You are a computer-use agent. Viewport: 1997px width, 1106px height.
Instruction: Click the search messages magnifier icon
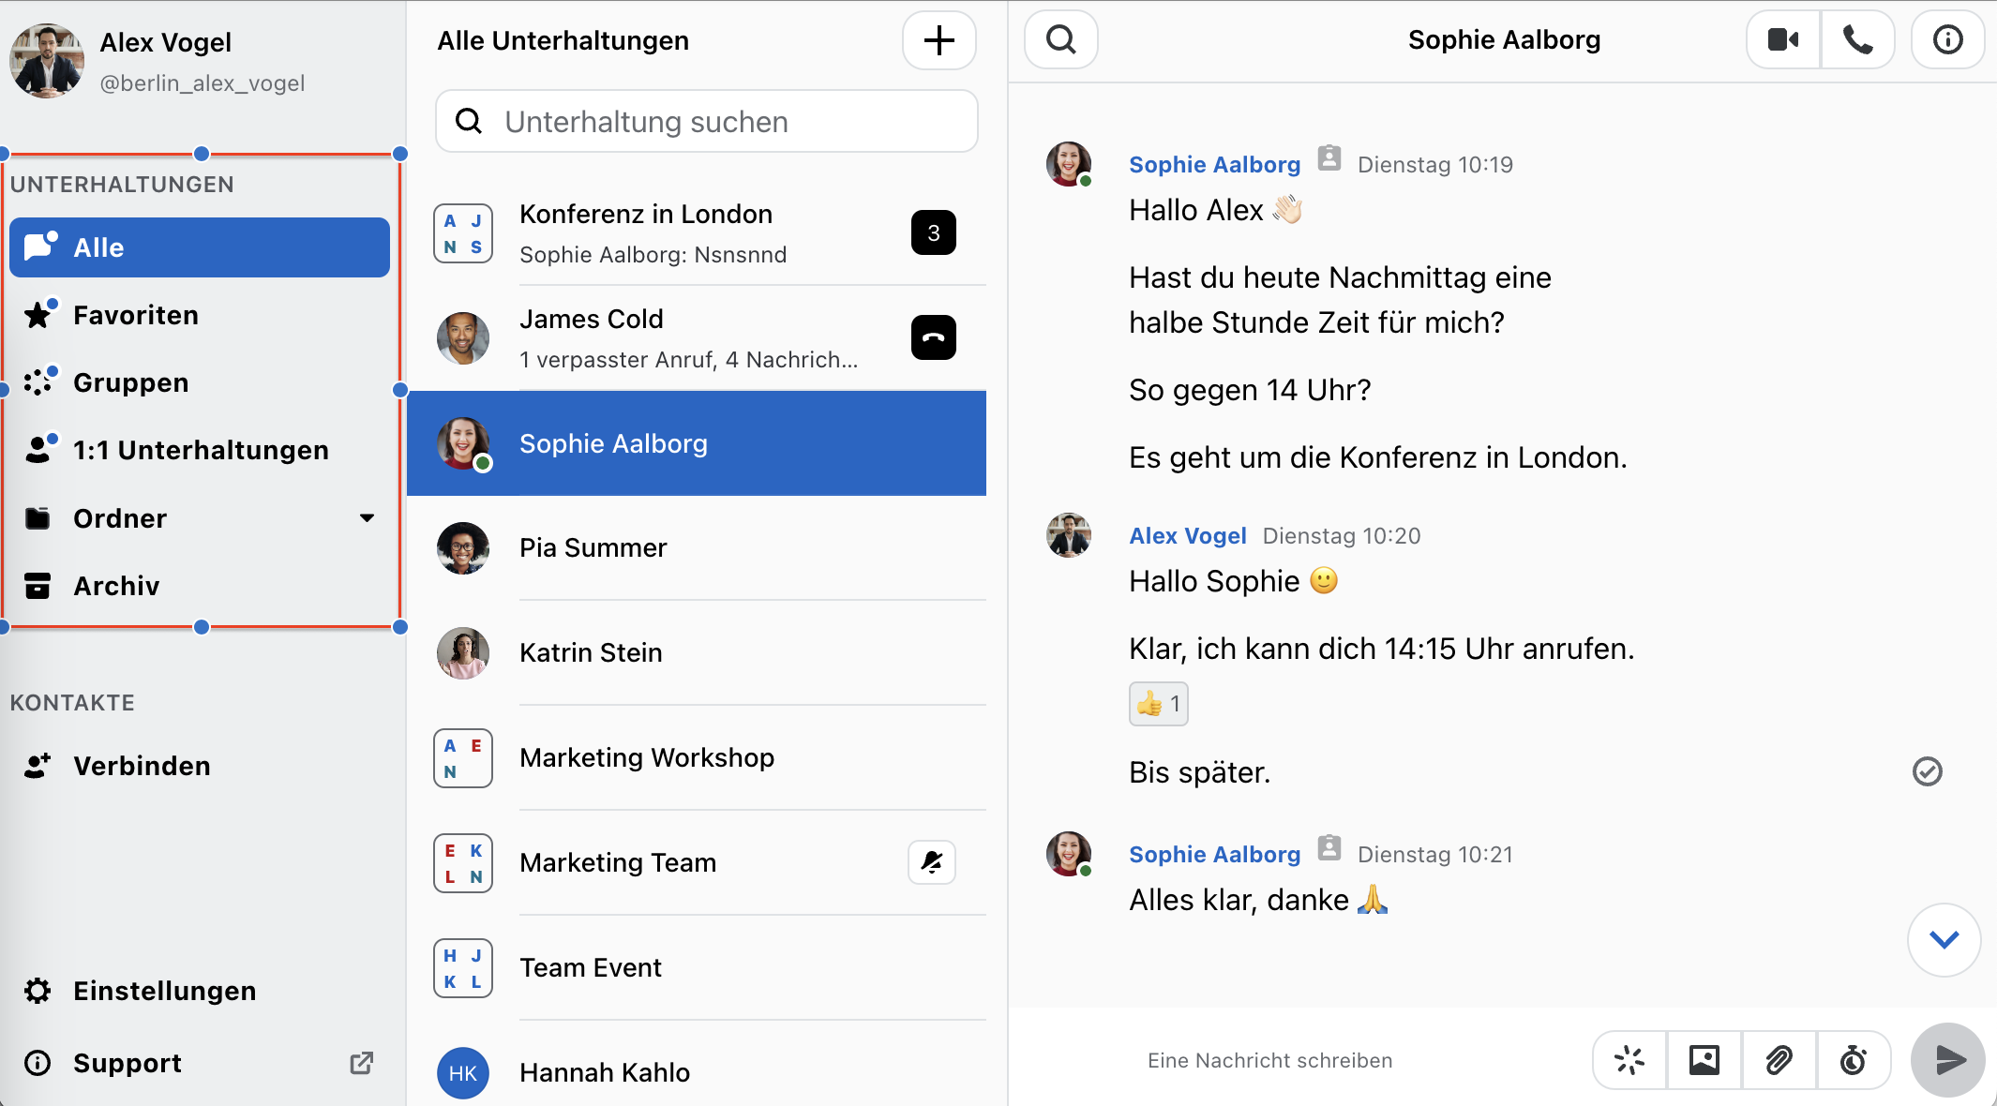[1060, 39]
